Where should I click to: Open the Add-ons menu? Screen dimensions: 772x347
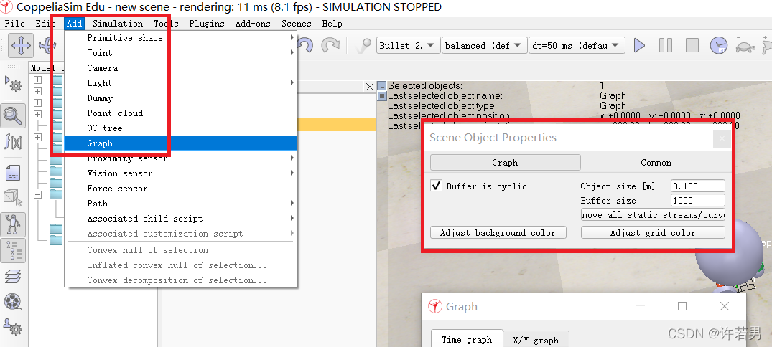(x=253, y=24)
